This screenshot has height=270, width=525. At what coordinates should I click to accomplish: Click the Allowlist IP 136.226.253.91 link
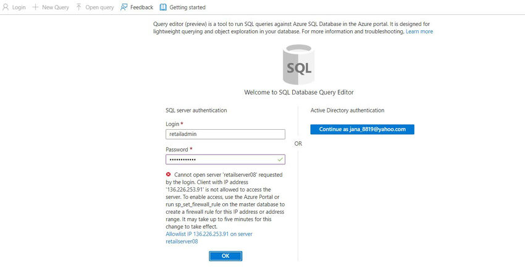[x=209, y=238]
